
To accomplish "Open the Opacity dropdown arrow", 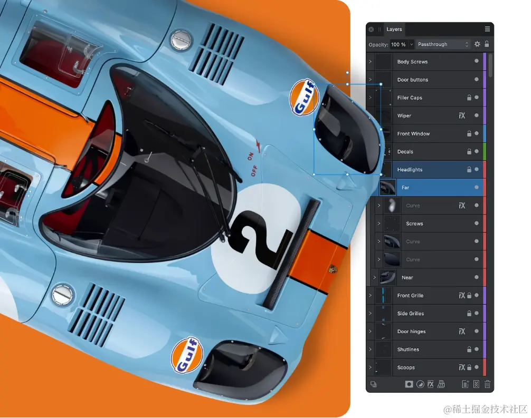I will point(412,44).
